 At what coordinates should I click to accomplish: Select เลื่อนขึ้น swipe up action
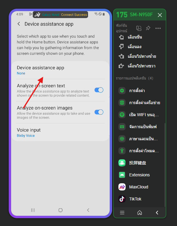[x=130, y=37]
